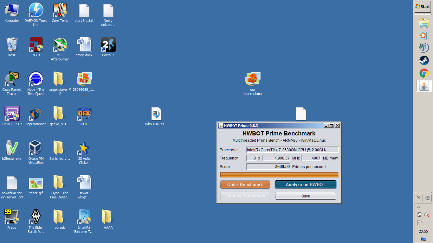This screenshot has height=243, width=433.
Task: Select the OCCT shortcut
Action: pos(36,47)
